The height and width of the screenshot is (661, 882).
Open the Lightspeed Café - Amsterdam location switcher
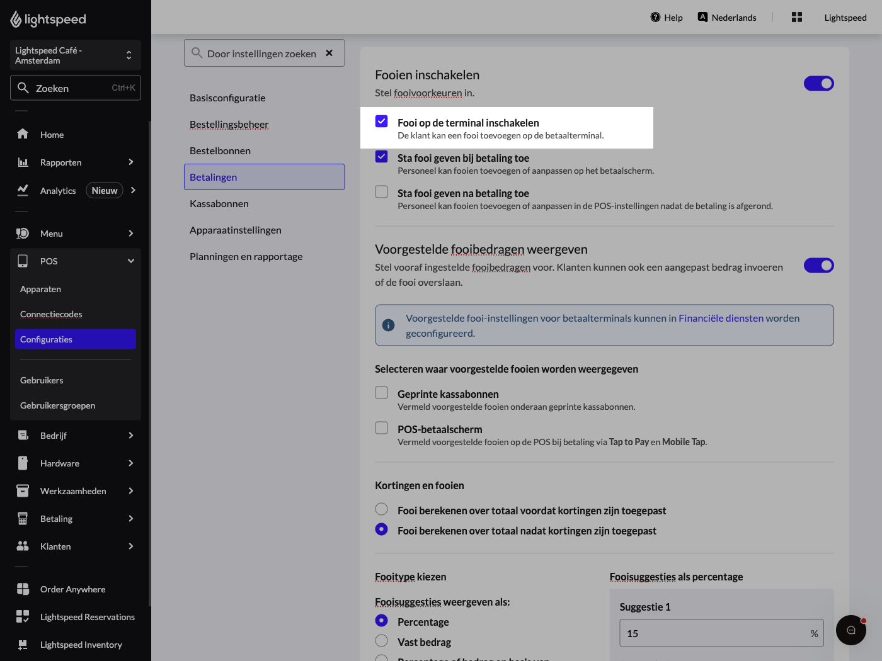coord(76,55)
